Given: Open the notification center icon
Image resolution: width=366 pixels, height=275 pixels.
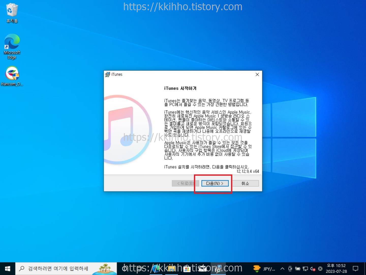Looking at the screenshot, I should coord(356,269).
